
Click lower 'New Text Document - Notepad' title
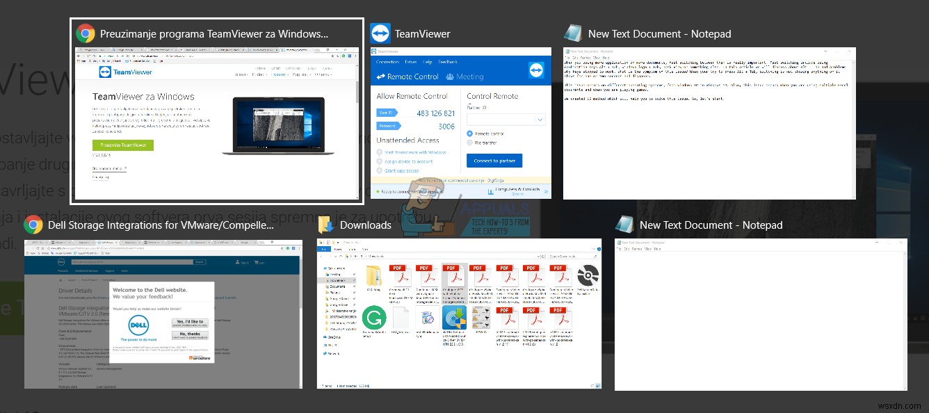tap(711, 225)
